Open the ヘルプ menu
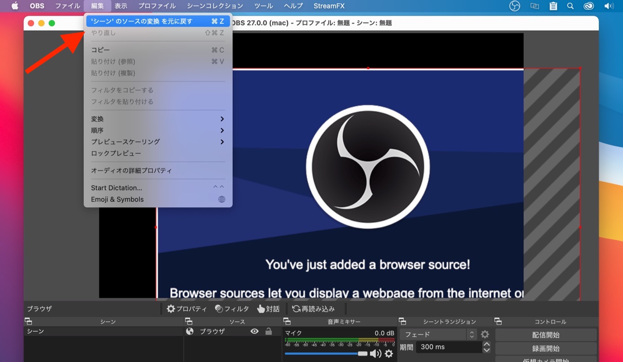Image resolution: width=623 pixels, height=362 pixels. 294,6
